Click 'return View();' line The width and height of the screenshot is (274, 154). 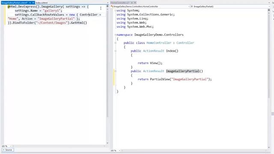(150, 63)
